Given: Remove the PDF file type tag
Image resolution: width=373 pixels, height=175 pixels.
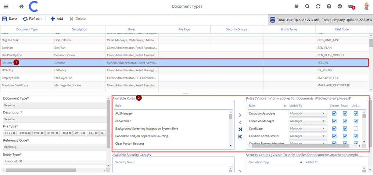Looking at the screenshot, I should tap(42, 133).
